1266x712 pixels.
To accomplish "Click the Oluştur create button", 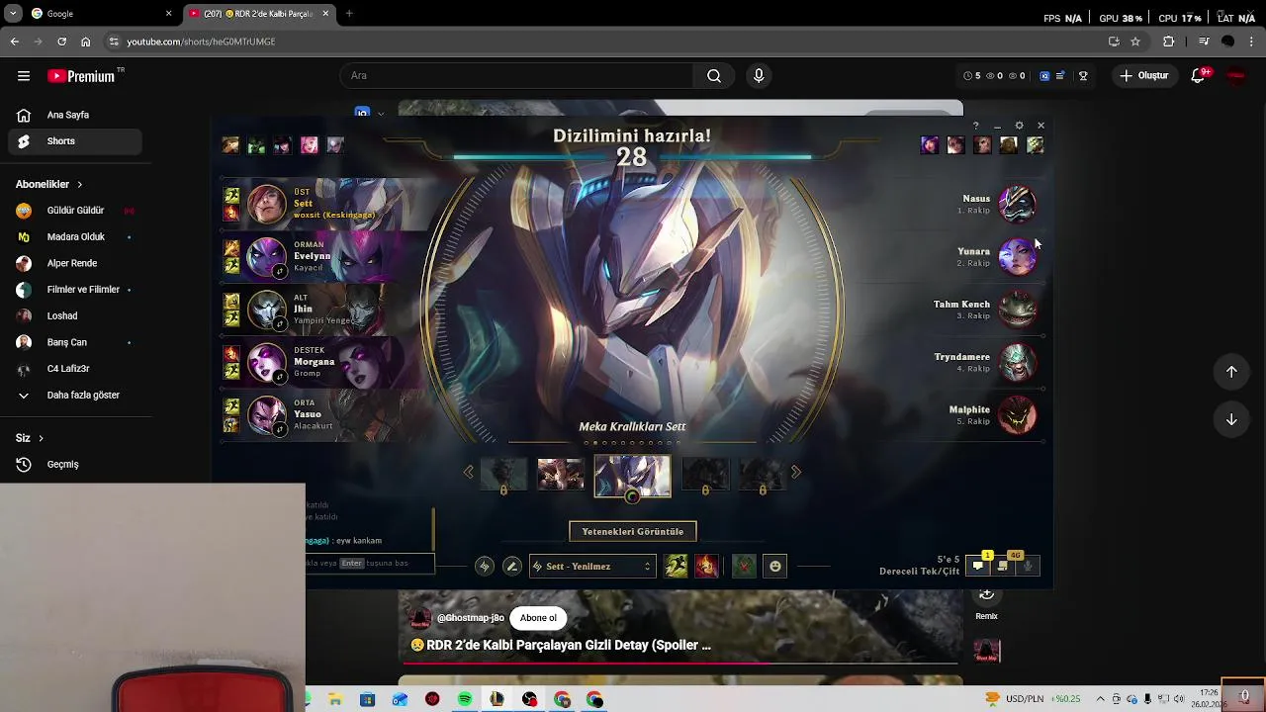I will (x=1144, y=76).
